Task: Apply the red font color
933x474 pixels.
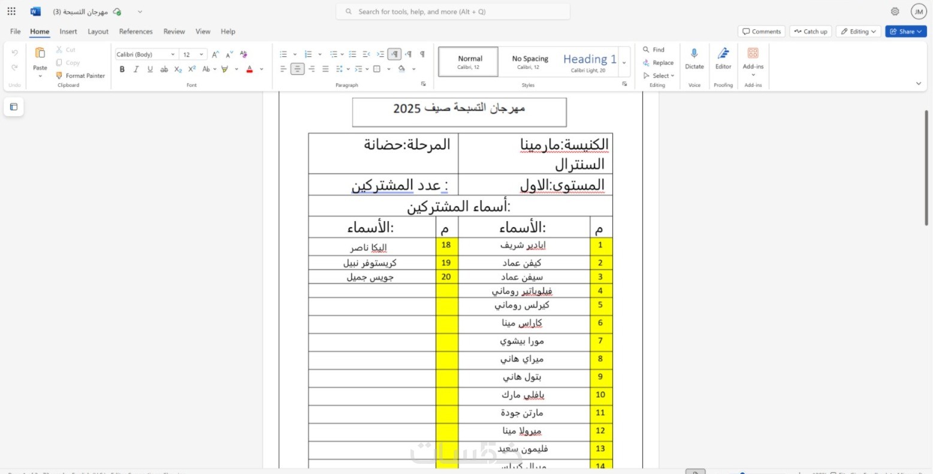Action: click(250, 69)
